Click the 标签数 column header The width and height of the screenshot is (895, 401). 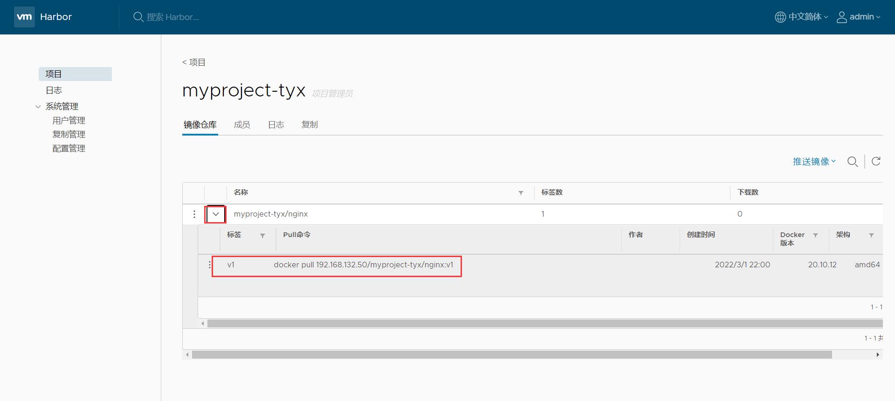coord(552,192)
